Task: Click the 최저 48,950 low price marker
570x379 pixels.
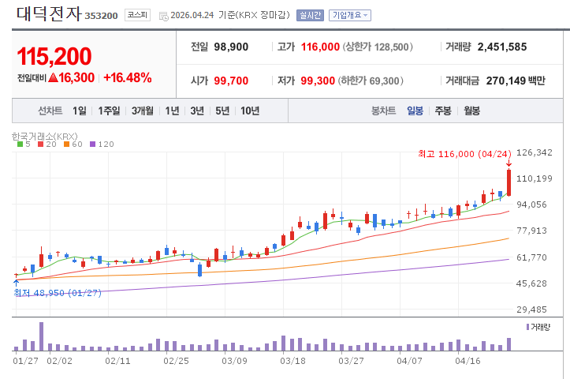Action: (58, 293)
